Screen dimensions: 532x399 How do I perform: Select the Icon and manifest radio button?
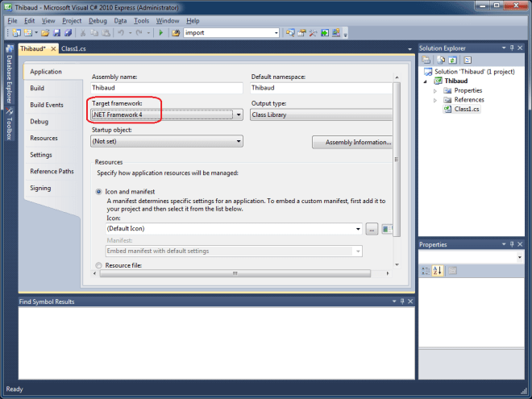point(99,192)
